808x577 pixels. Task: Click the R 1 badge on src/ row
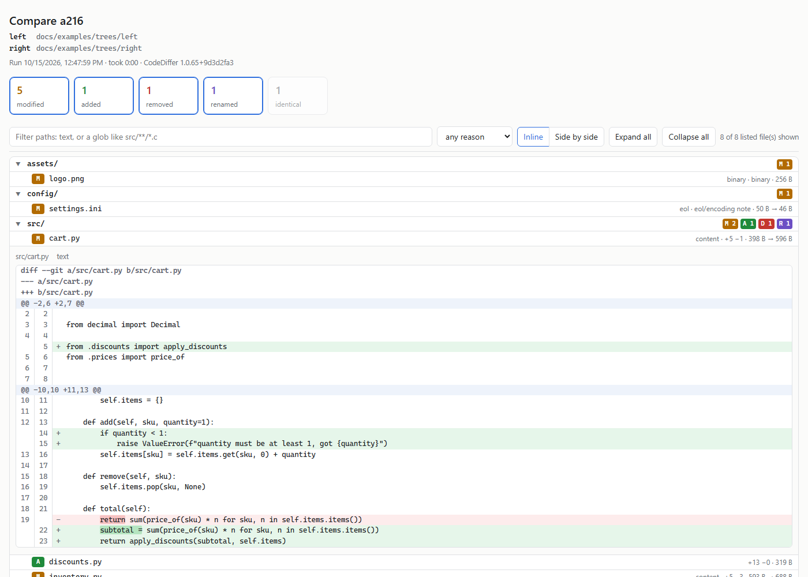(784, 224)
